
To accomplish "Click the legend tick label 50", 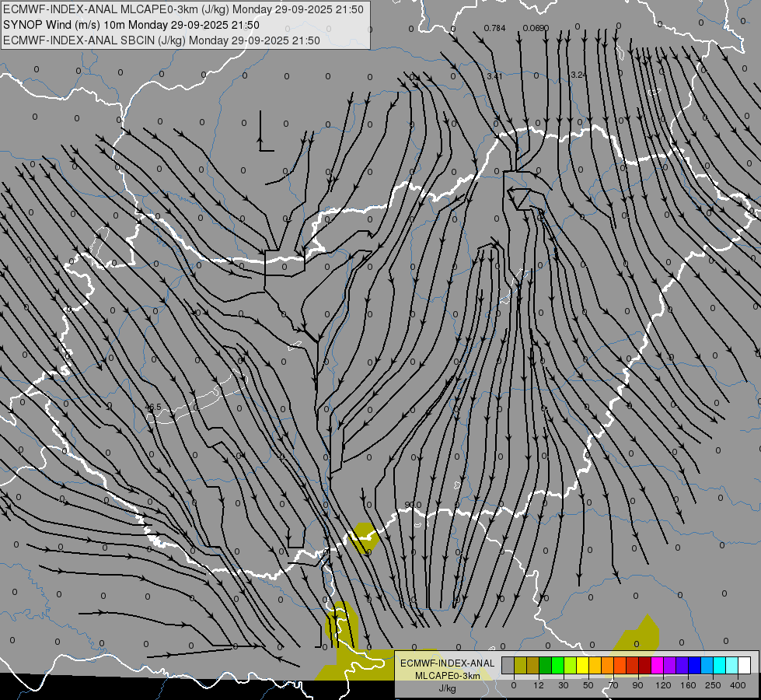I will click(588, 685).
